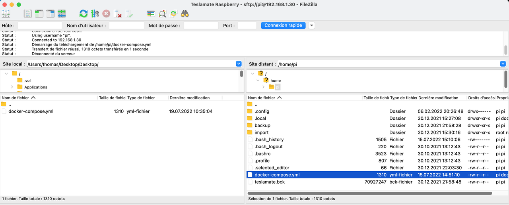Viewport: 509px width, 205px height.
Task: Click the Nom d'utilisateur input field
Action: point(126,25)
